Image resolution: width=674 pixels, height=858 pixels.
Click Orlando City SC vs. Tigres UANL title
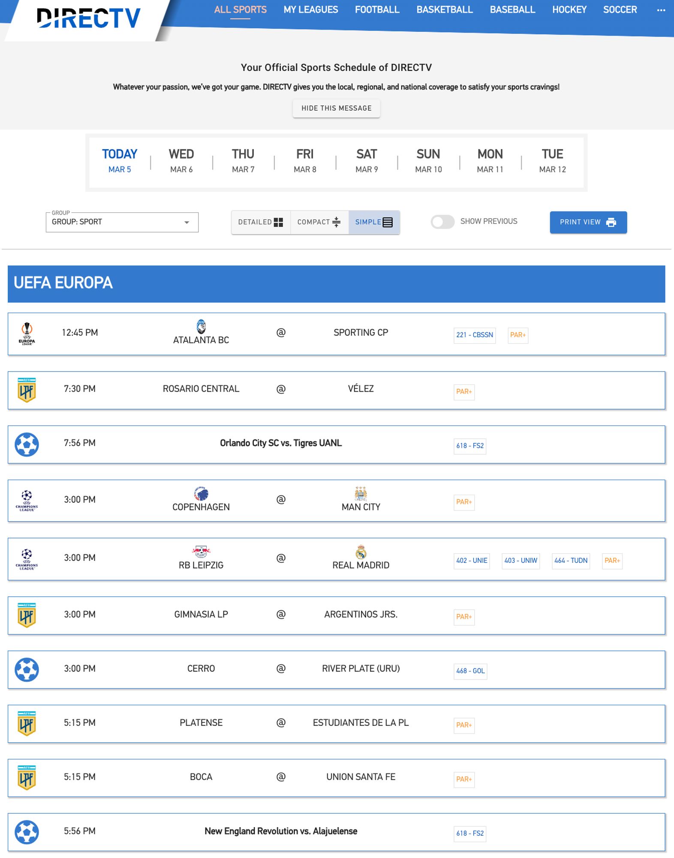pos(281,443)
